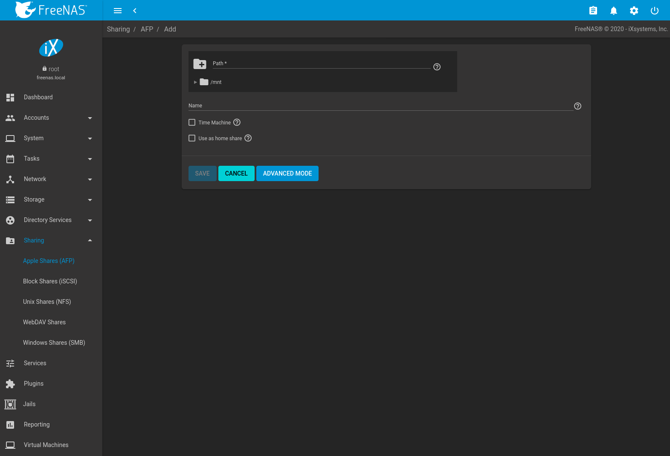Screen dimensions: 670x456
Task: Click the add folder icon beside Path
Action: tap(200, 64)
